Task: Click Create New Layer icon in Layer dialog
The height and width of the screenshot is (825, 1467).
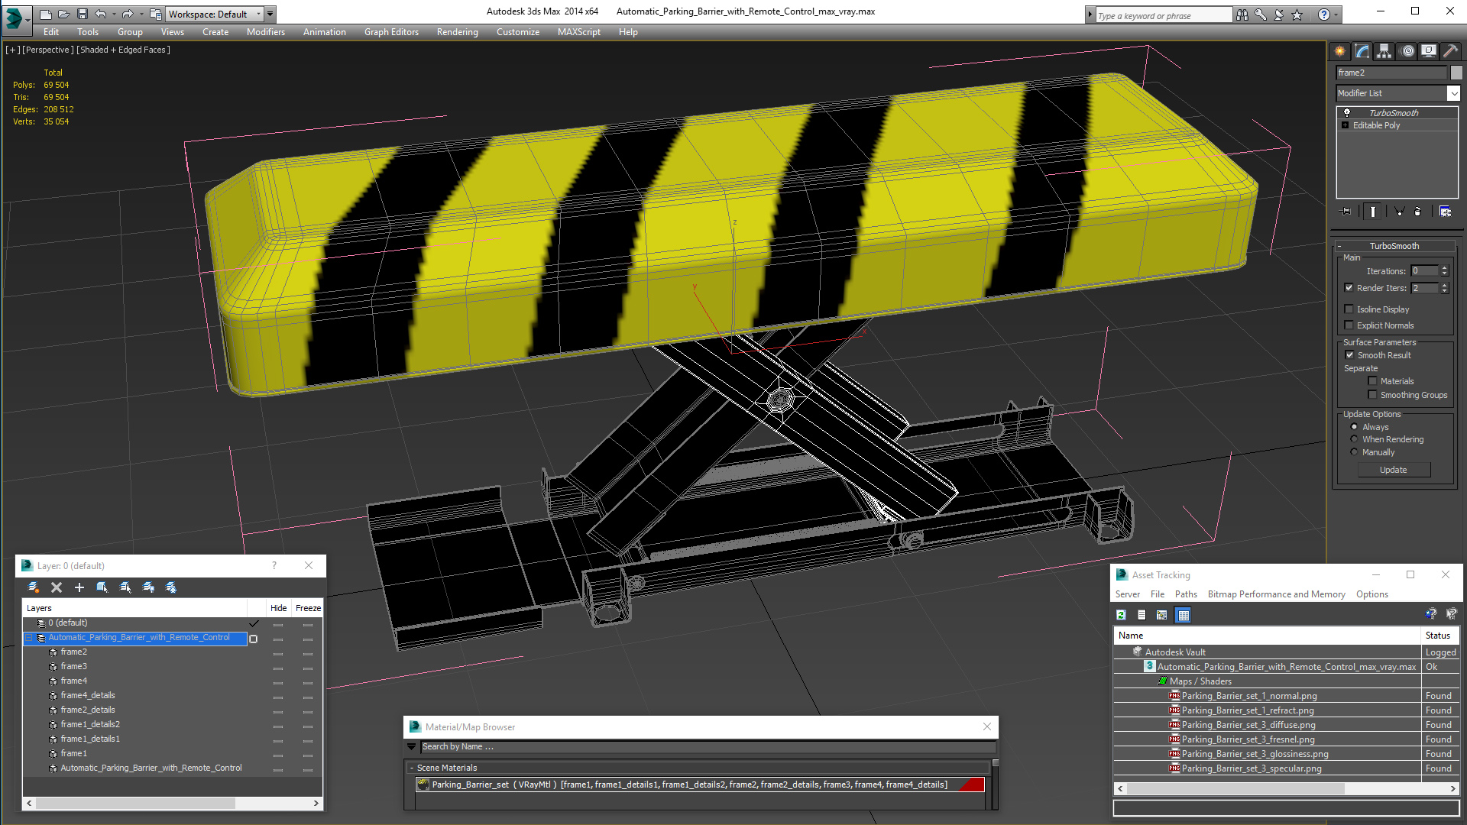Action: [34, 587]
